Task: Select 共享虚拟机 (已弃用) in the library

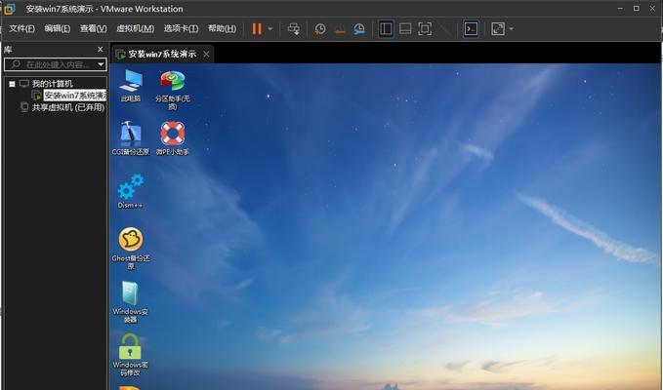Action: tap(68, 107)
